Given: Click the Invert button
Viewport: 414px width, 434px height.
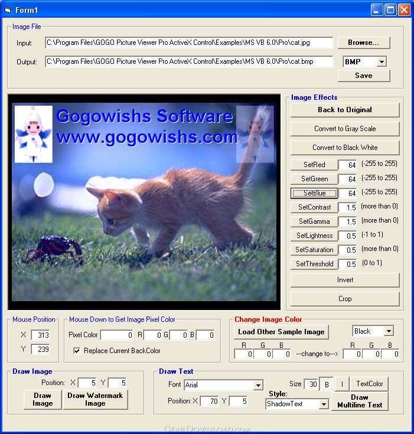Looking at the screenshot, I should (x=345, y=280).
